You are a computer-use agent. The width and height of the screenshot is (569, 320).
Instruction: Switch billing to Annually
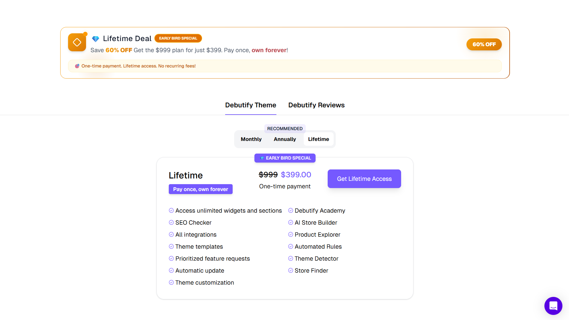click(x=284, y=139)
